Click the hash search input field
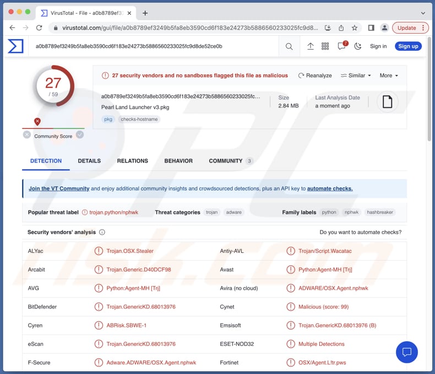 click(153, 46)
